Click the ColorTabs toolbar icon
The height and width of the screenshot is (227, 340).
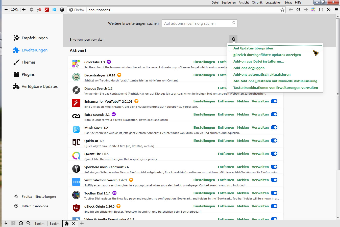[x=313, y=10]
